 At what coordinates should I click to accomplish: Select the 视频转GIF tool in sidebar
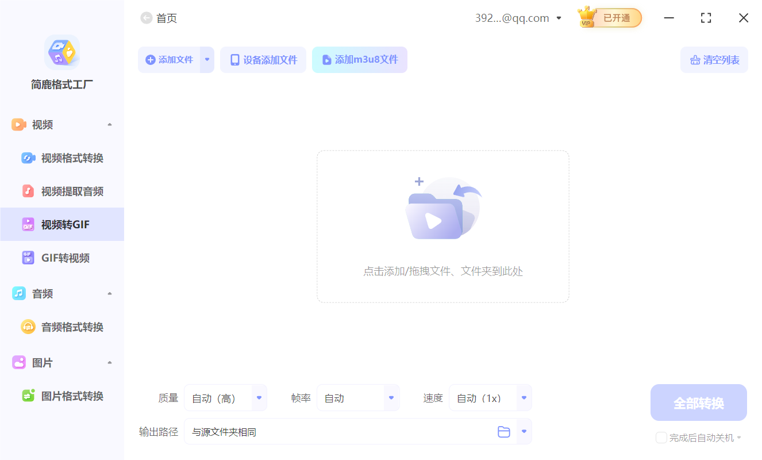[63, 224]
